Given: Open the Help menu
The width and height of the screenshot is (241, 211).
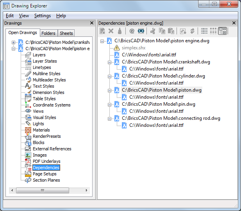Looking at the screenshot, I should (x=61, y=16).
